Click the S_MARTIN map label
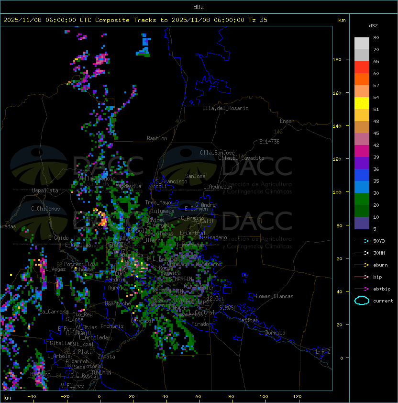Viewport: 398px width, 403px height. click(x=180, y=279)
